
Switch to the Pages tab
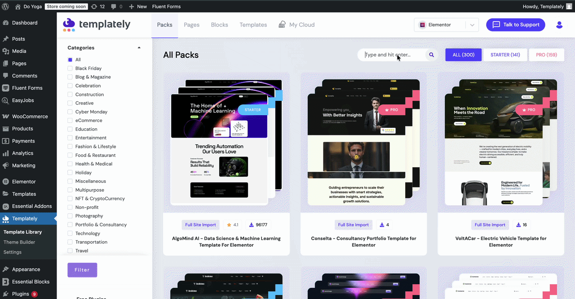click(191, 25)
